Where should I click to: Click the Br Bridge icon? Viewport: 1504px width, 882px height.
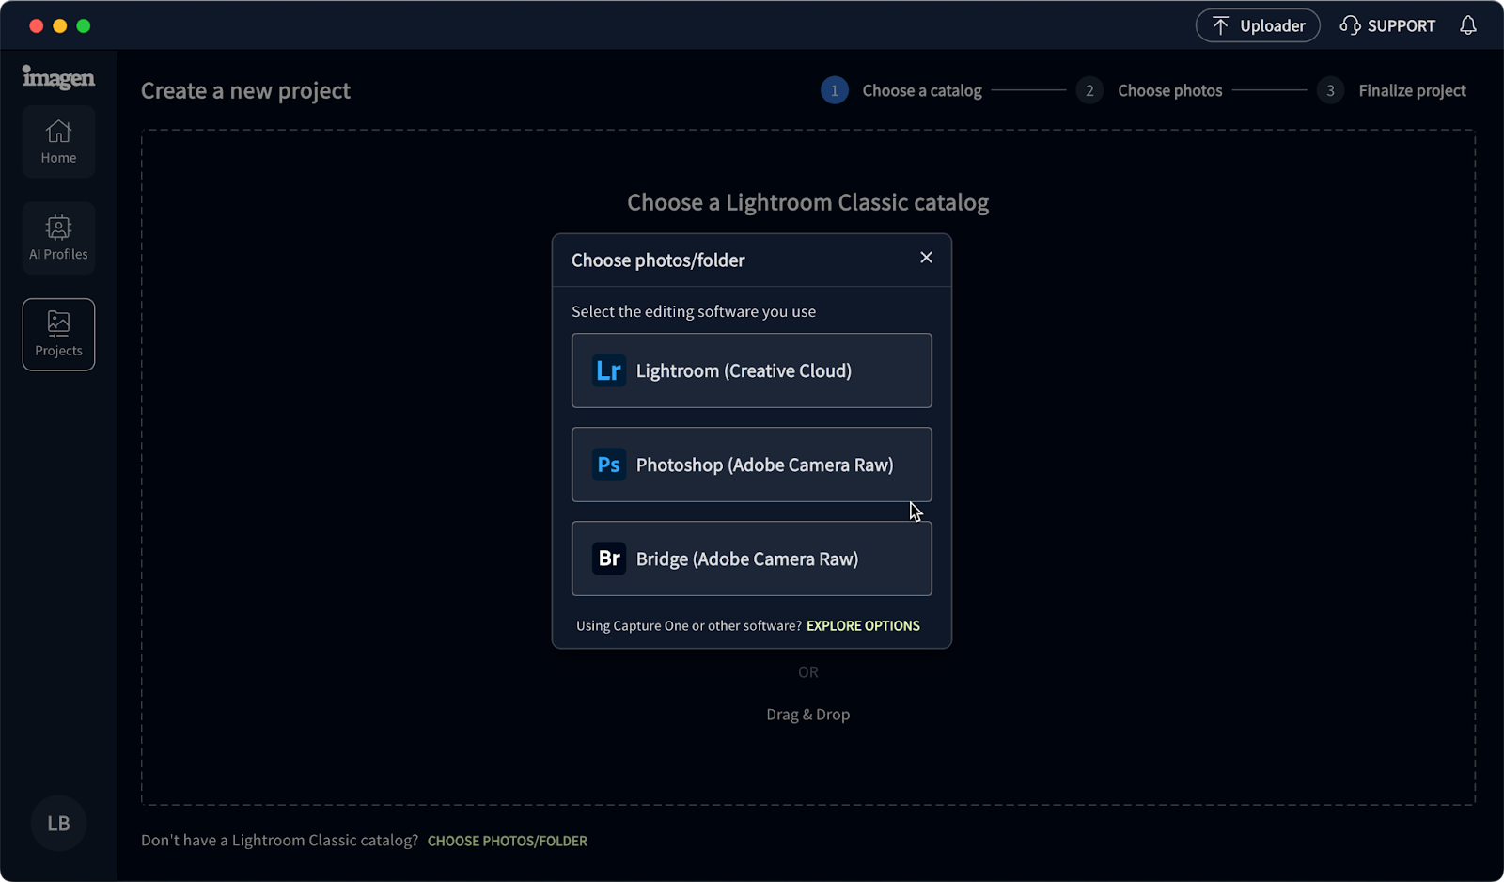609,559
